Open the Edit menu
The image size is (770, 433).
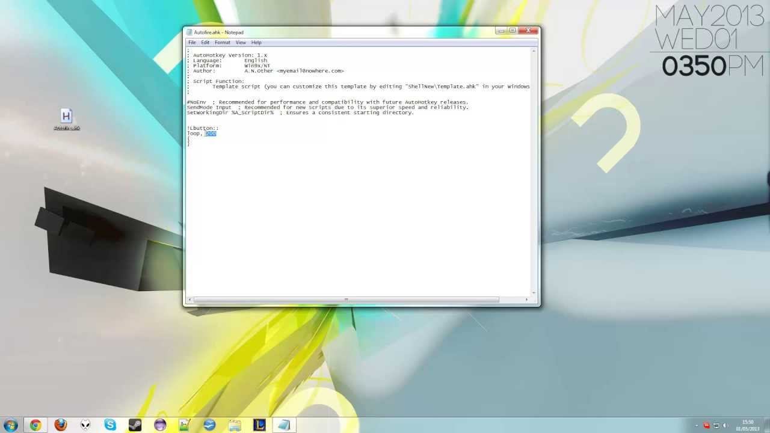205,42
